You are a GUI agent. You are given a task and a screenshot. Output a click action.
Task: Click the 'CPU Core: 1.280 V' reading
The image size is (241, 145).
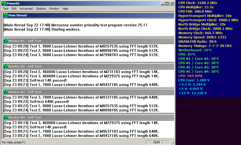(194, 80)
